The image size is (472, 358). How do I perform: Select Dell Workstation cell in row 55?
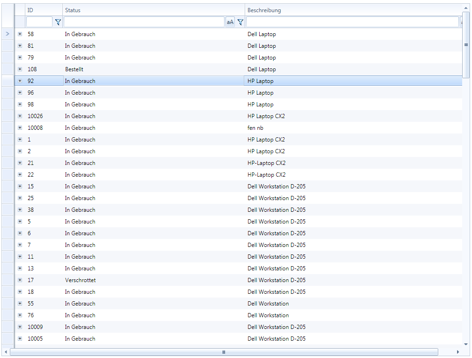pos(353,304)
